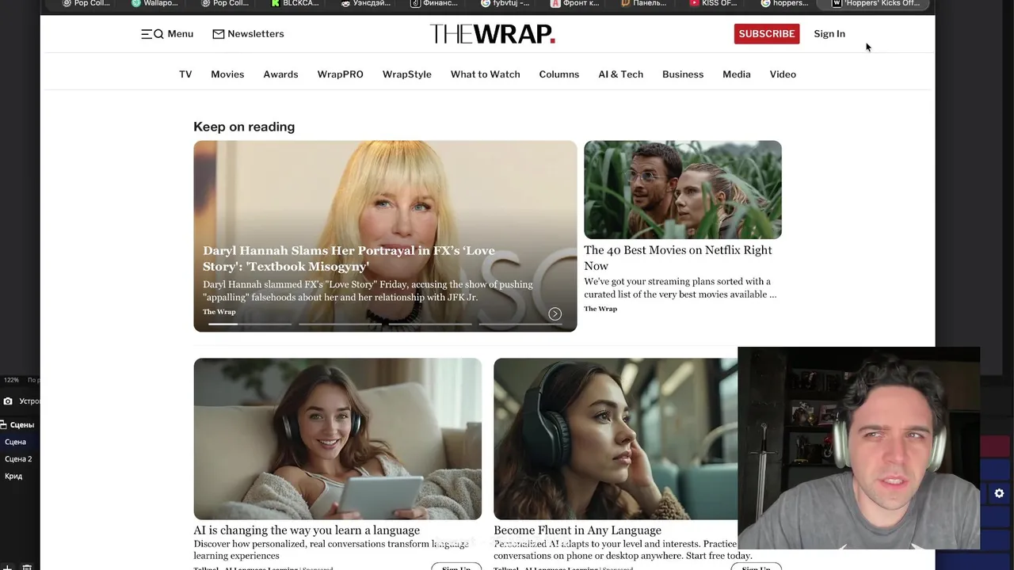Click the woman with tablet ad image
This screenshot has height=570, width=1014.
337,439
